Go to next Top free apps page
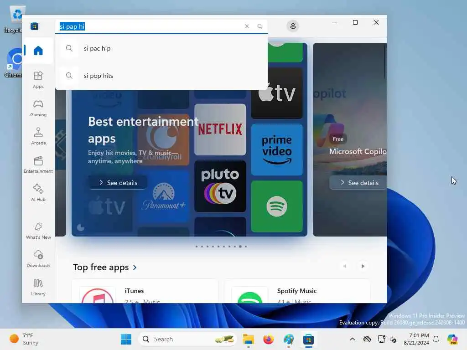The height and width of the screenshot is (350, 467). coord(363,266)
